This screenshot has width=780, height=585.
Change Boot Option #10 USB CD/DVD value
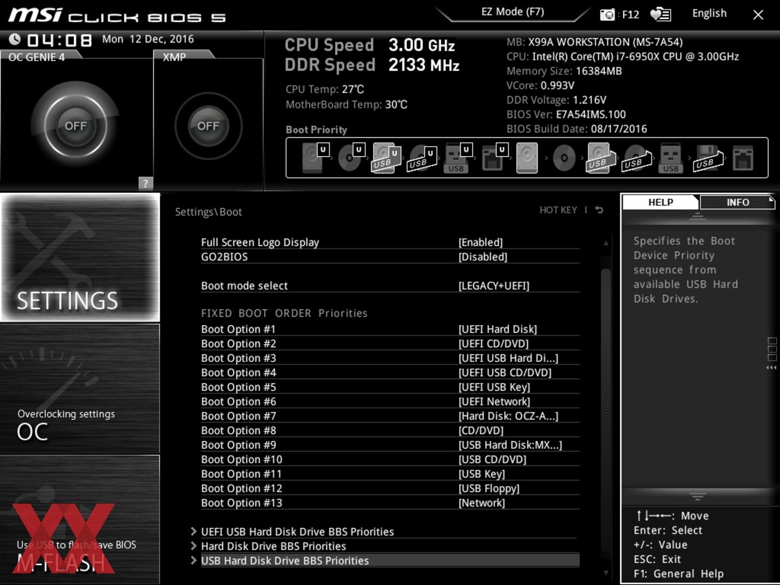tap(493, 459)
